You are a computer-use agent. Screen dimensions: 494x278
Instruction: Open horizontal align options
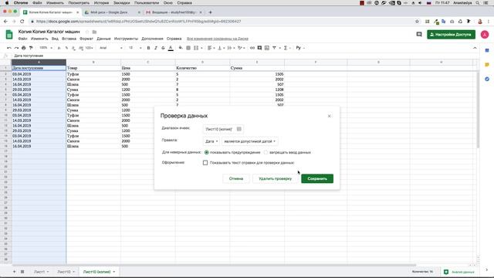[x=211, y=48]
